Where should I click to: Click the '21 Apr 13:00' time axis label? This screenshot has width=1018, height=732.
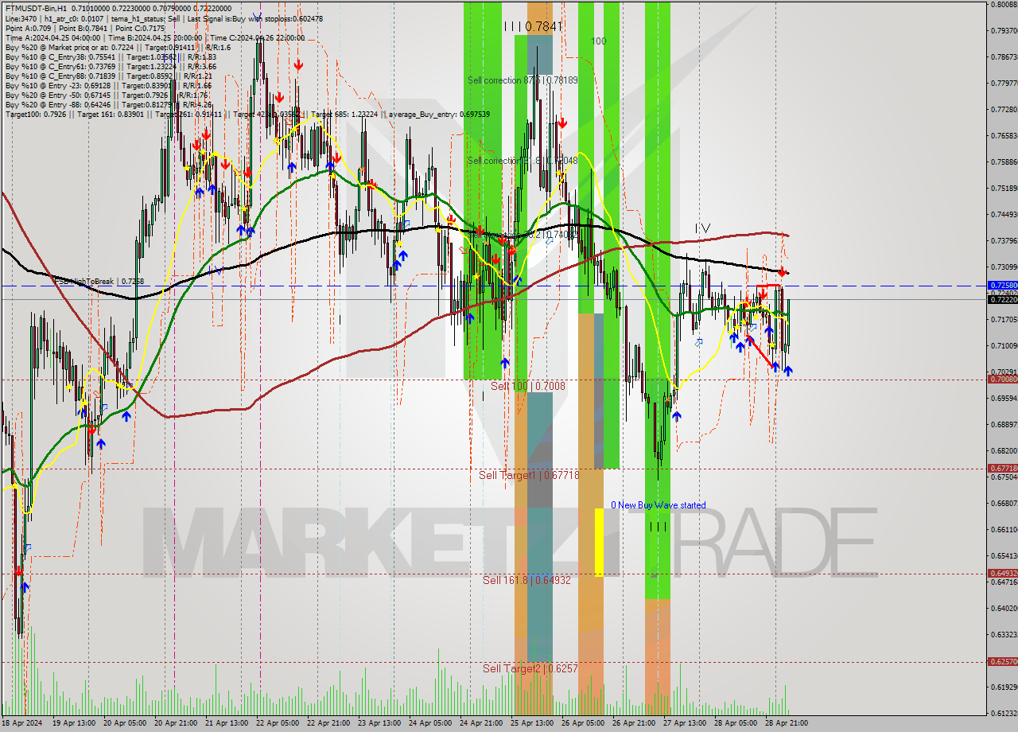(x=226, y=723)
